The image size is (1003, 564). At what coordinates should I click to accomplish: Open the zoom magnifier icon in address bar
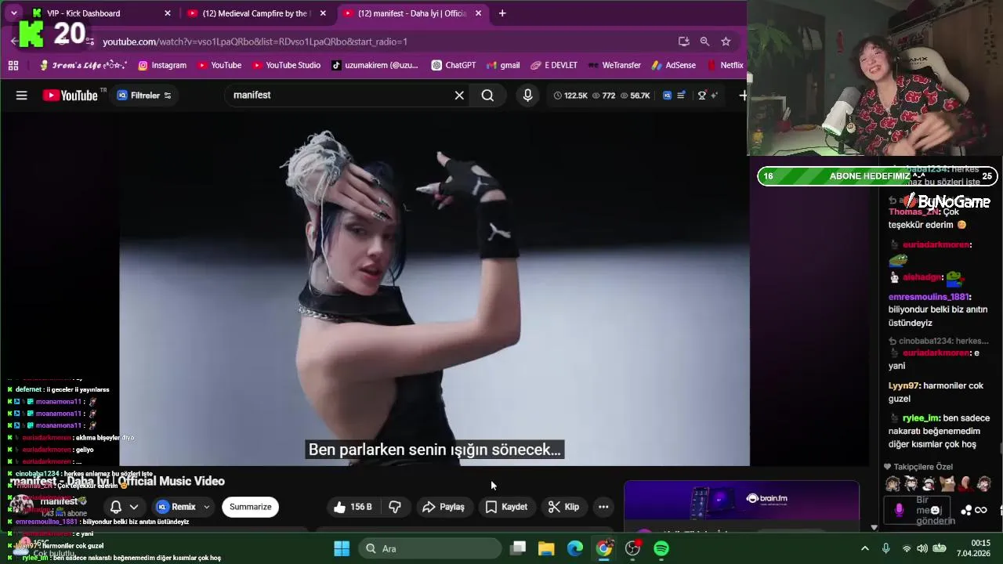point(704,42)
